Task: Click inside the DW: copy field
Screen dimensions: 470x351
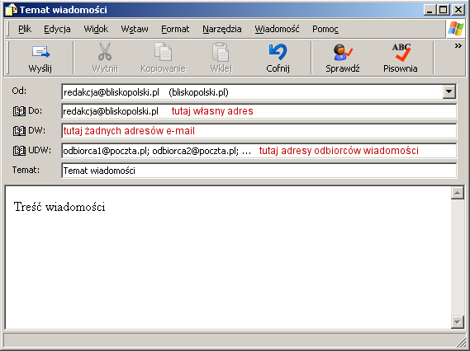Action: [259, 131]
